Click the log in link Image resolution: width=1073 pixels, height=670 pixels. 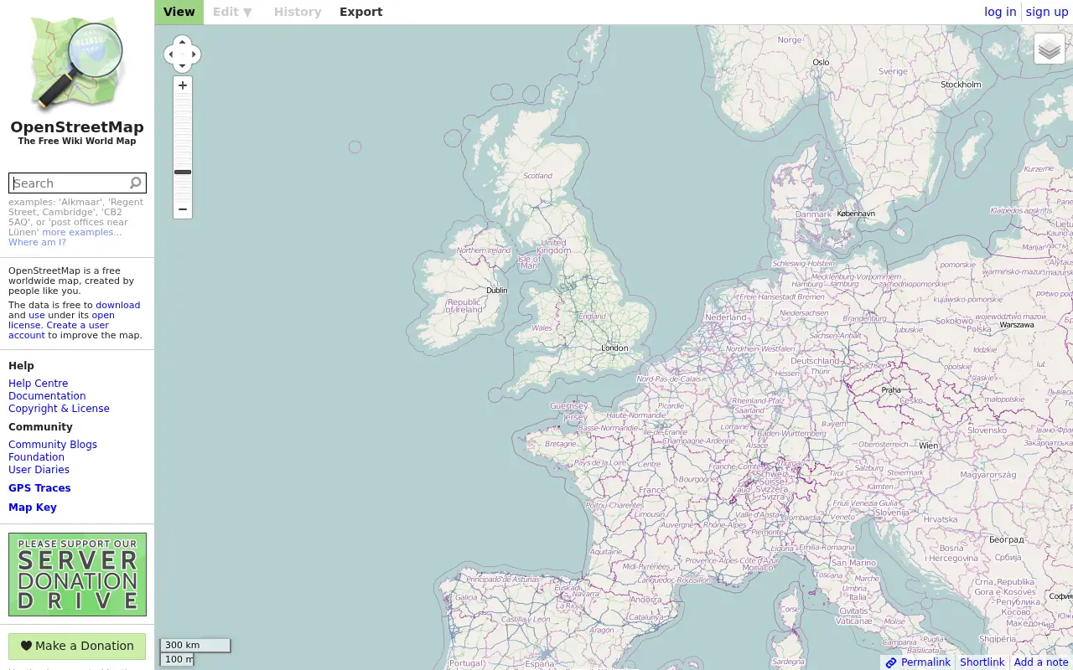click(x=1000, y=12)
